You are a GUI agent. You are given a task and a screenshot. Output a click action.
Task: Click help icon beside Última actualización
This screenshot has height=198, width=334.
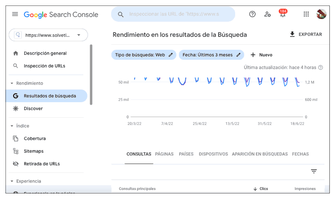[320, 68]
